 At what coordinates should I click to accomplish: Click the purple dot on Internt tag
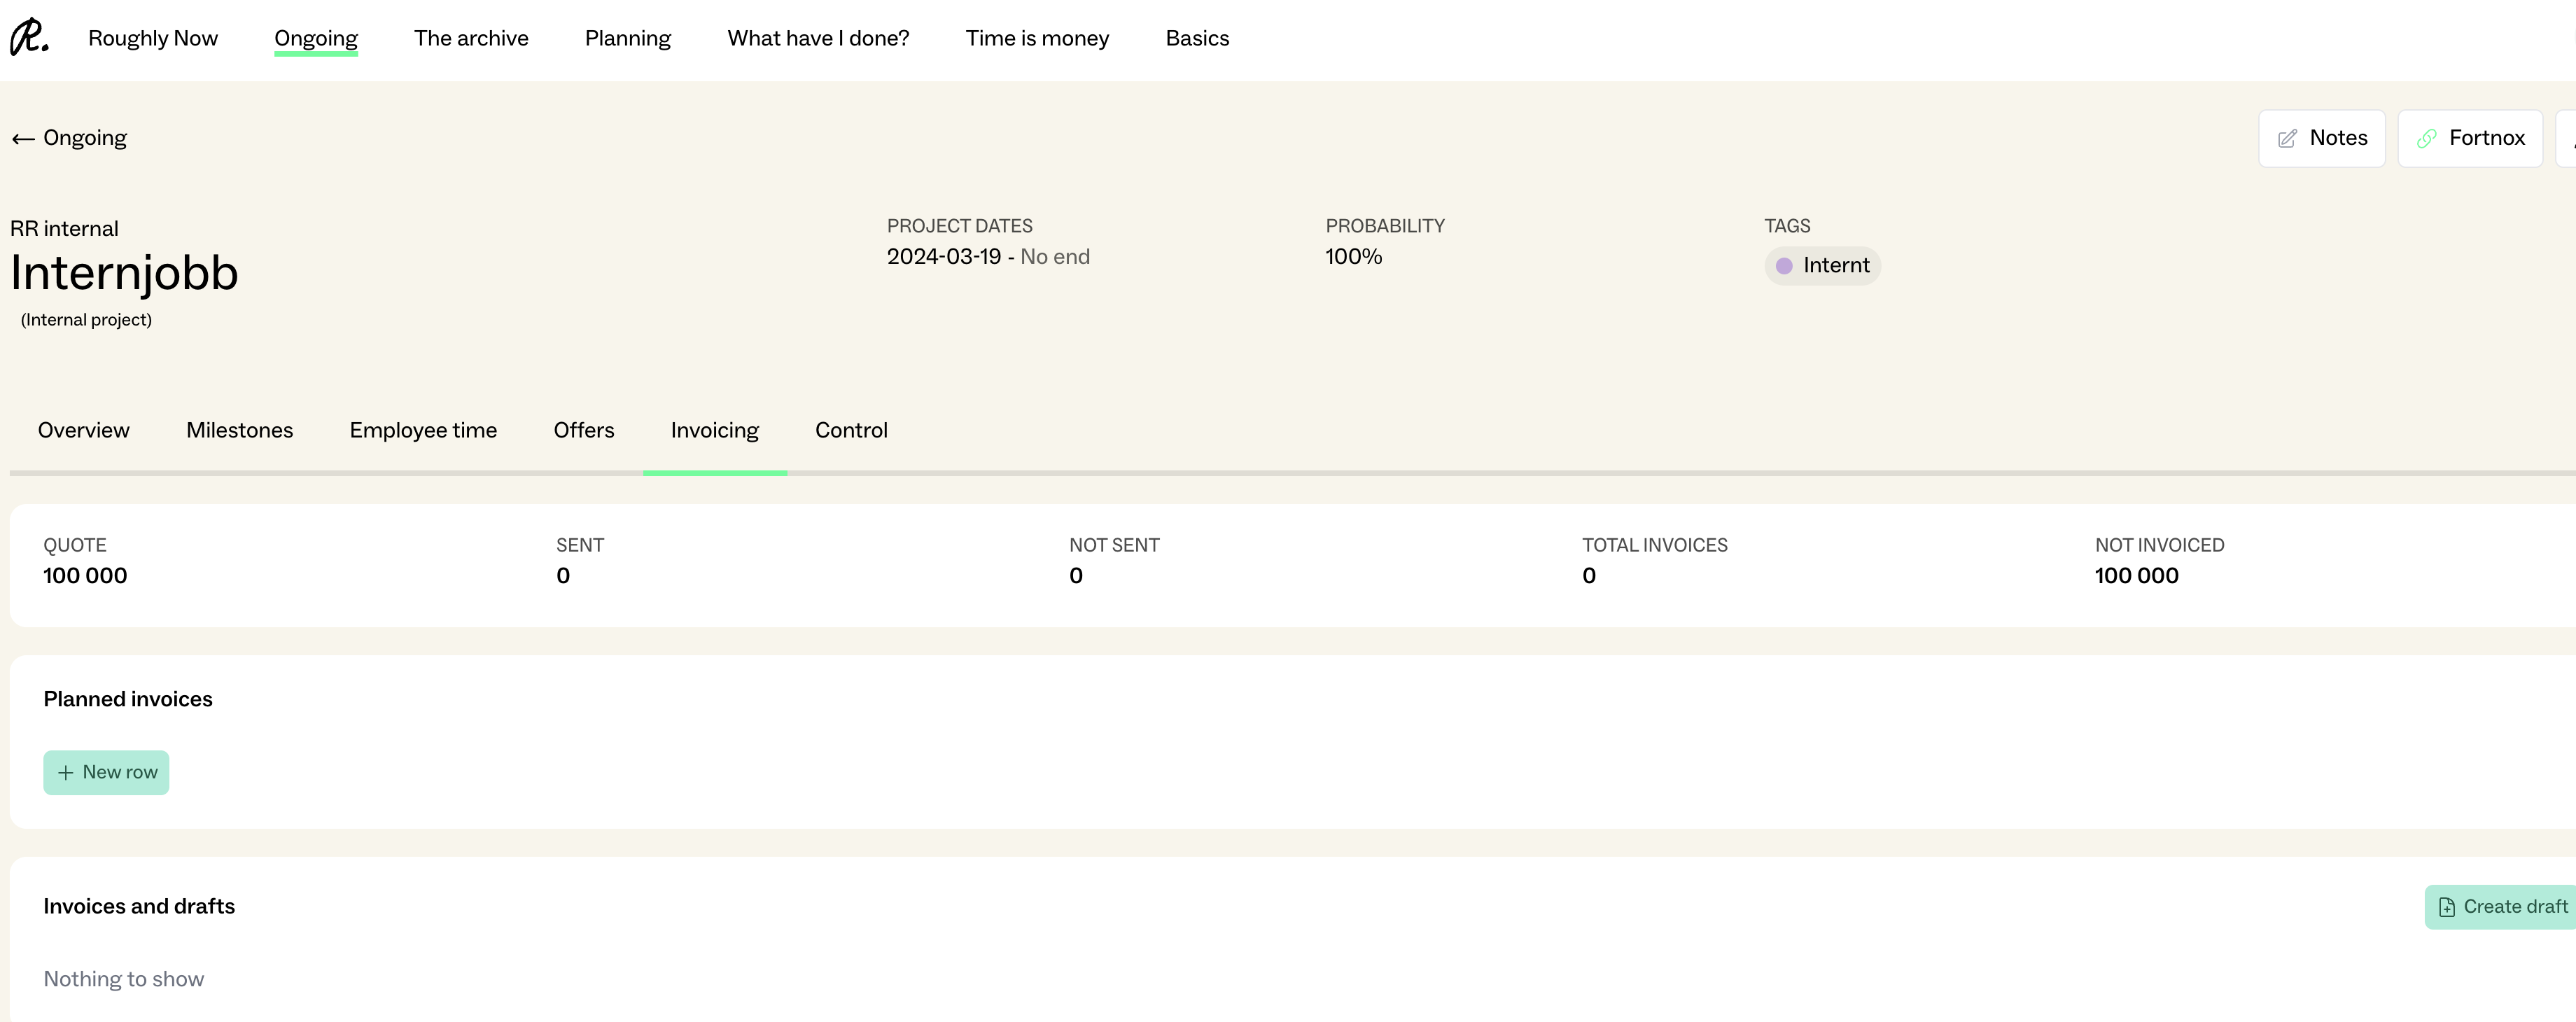click(1784, 266)
